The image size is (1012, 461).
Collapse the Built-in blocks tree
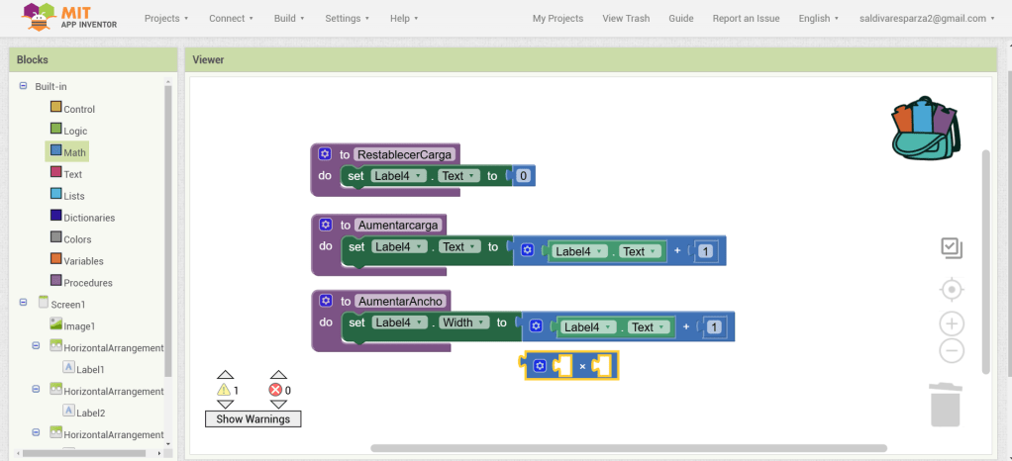tap(23, 86)
